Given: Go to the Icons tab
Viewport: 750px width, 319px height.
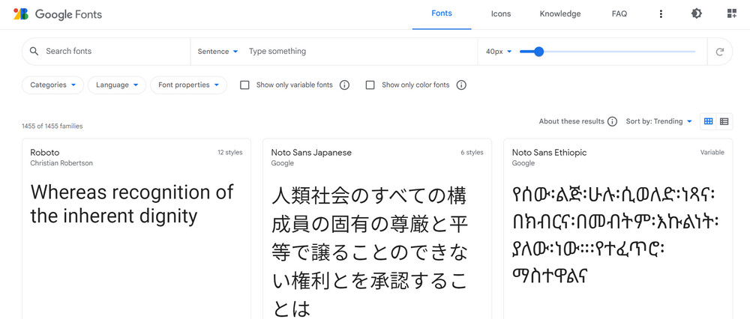Looking at the screenshot, I should tap(501, 13).
